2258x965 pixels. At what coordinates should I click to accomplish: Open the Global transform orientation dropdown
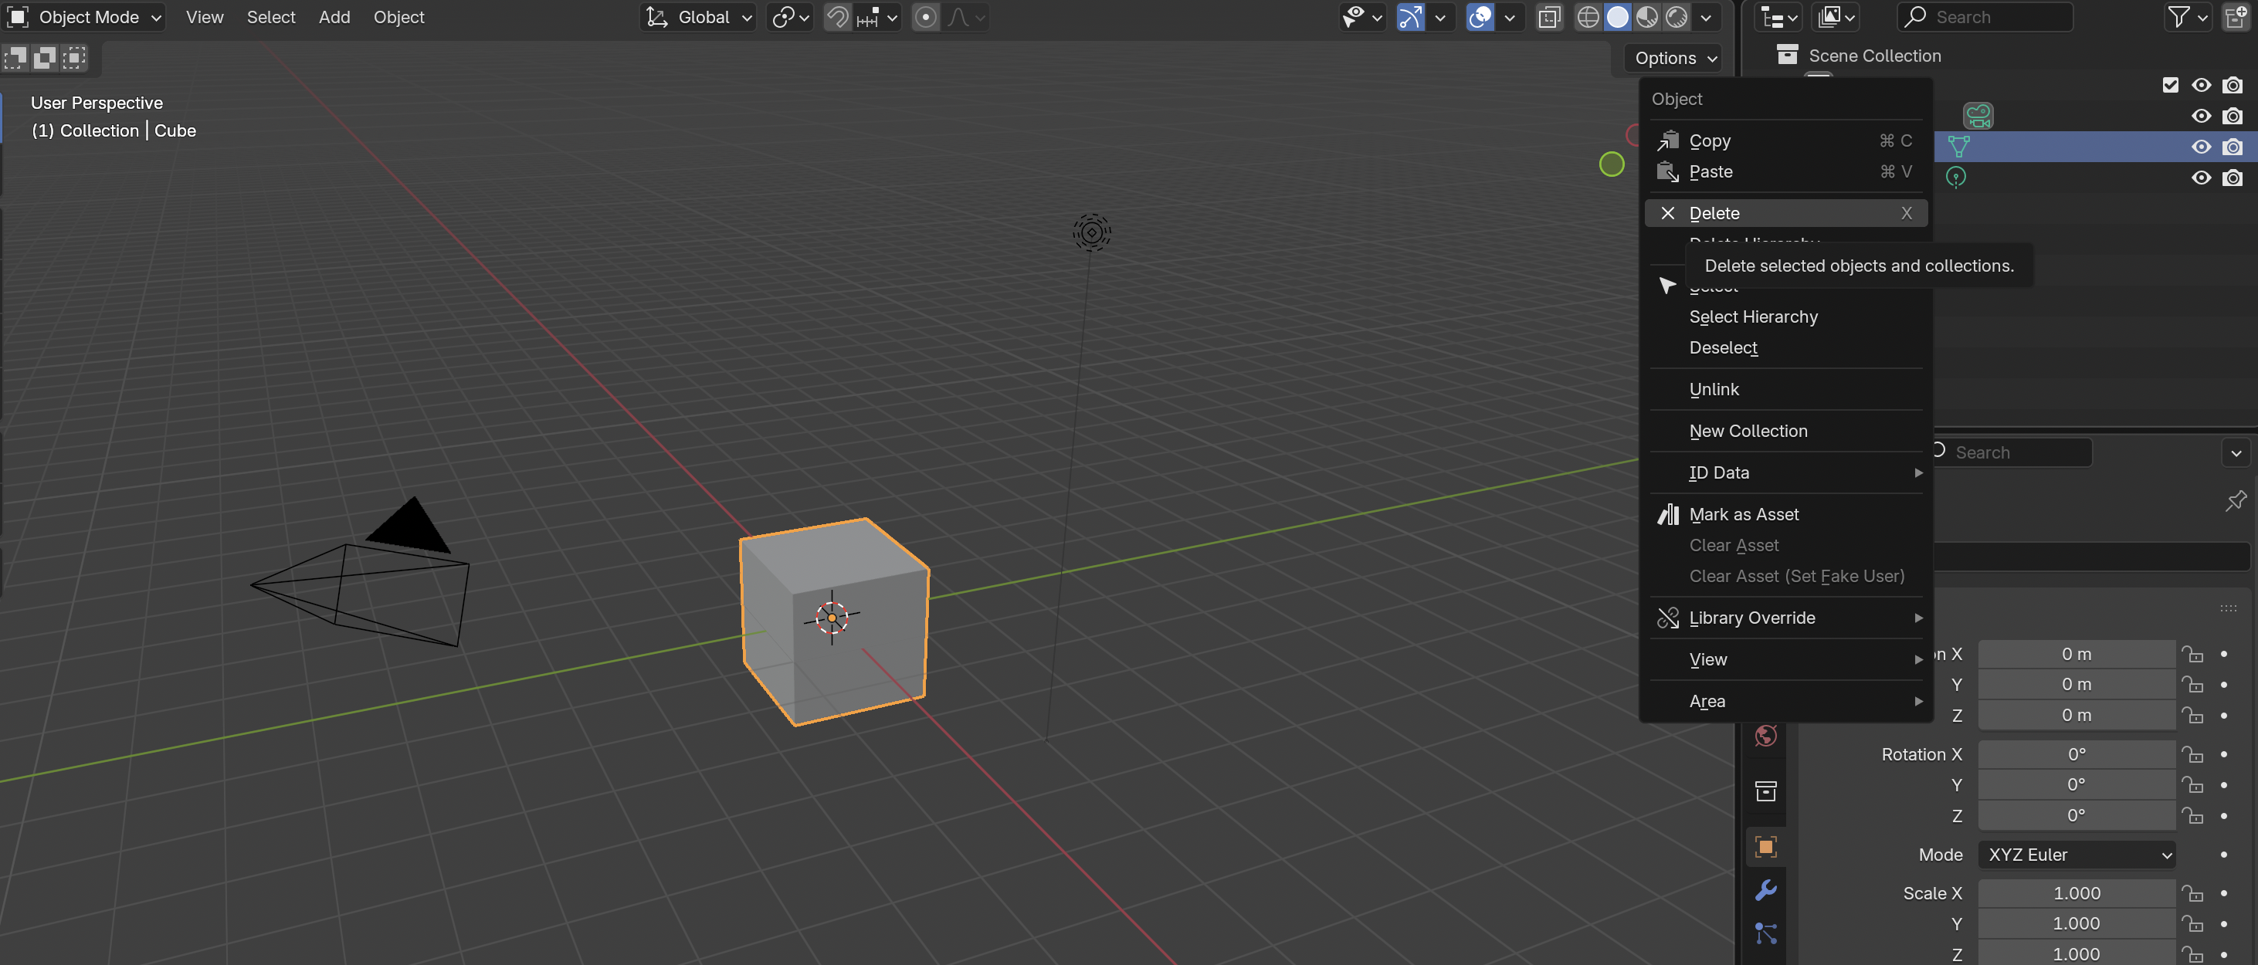699,17
